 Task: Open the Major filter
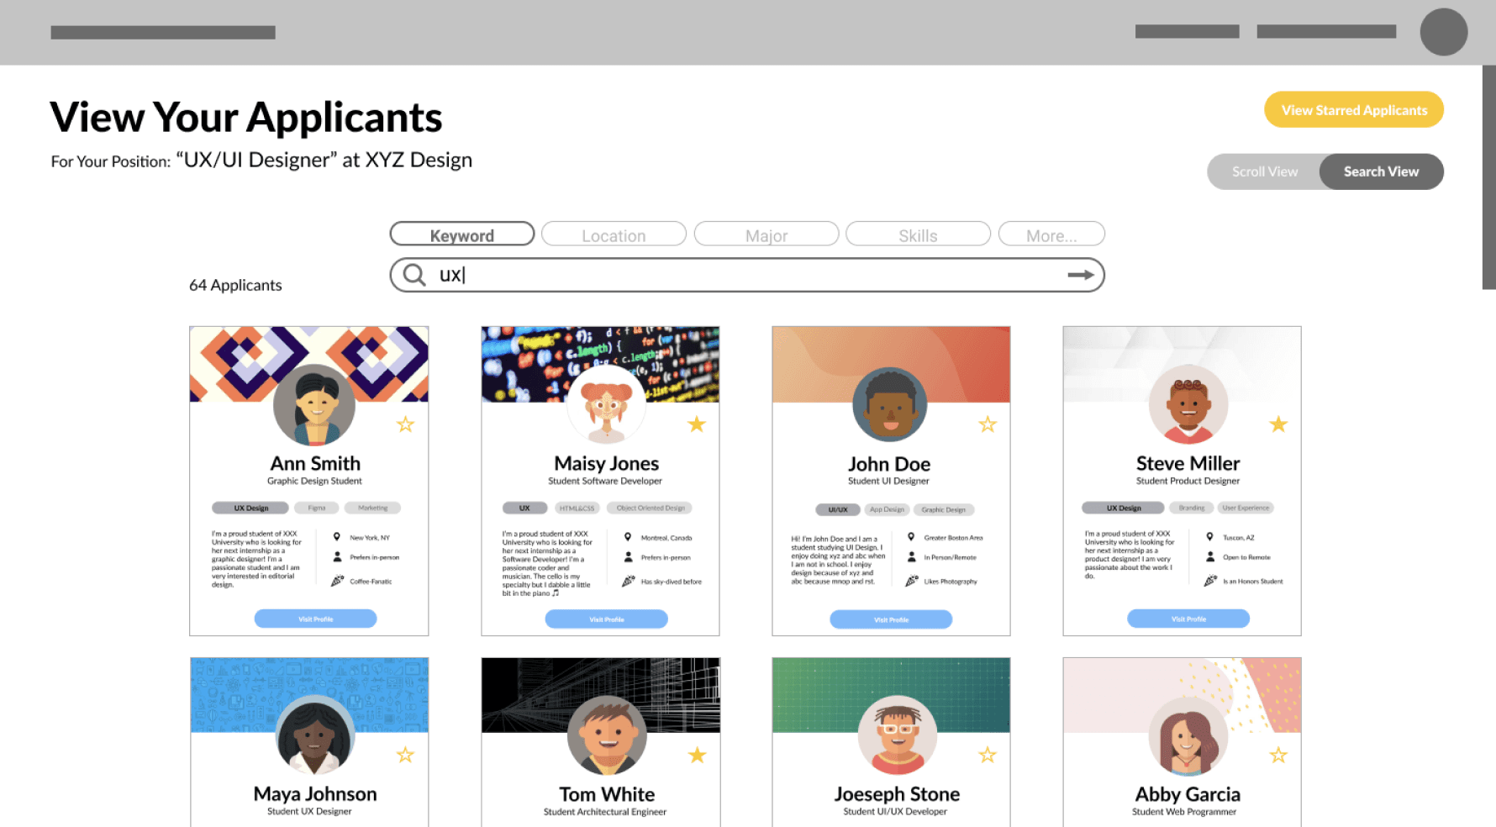766,234
